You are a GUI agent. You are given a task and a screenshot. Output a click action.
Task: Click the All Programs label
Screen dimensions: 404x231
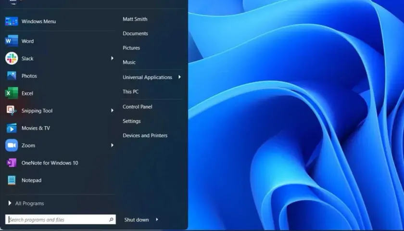30,204
